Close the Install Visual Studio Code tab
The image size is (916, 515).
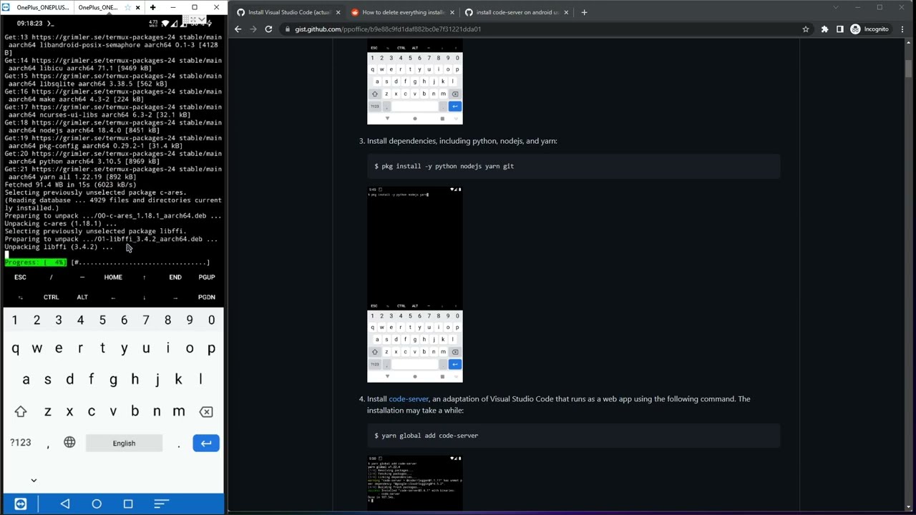pos(338,12)
